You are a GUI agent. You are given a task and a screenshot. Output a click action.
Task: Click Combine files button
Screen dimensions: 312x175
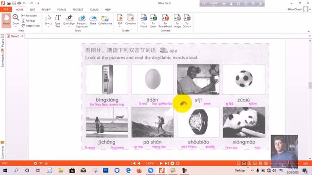click(x=130, y=19)
